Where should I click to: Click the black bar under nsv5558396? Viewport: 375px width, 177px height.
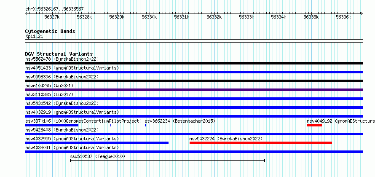tap(194, 81)
